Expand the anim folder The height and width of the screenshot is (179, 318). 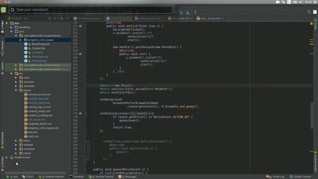click(16, 78)
